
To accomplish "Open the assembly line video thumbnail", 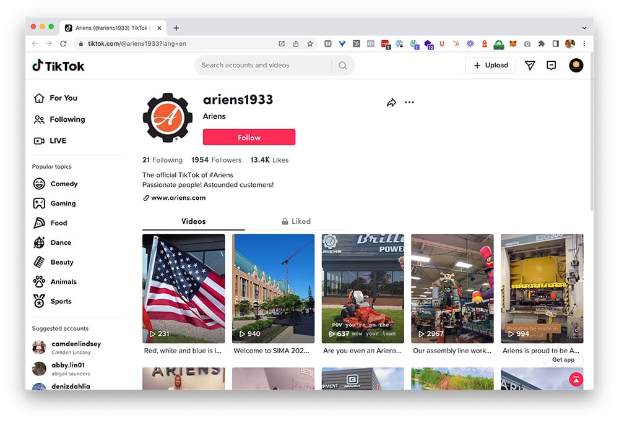I will pos(452,289).
